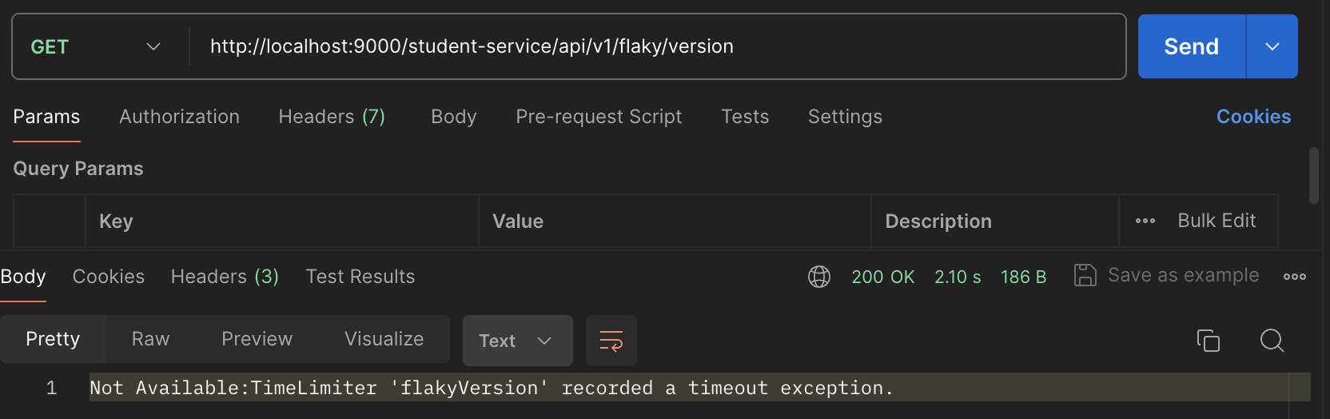Viewport: 1330px width, 419px height.
Task: Click Bulk Edit for query params
Action: point(1216,221)
